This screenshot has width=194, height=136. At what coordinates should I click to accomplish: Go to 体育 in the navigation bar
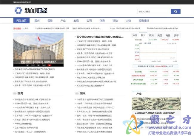[x=102, y=21]
